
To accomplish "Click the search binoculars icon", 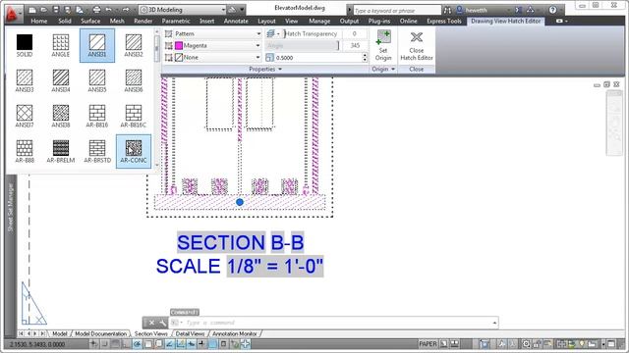I will tap(447, 10).
